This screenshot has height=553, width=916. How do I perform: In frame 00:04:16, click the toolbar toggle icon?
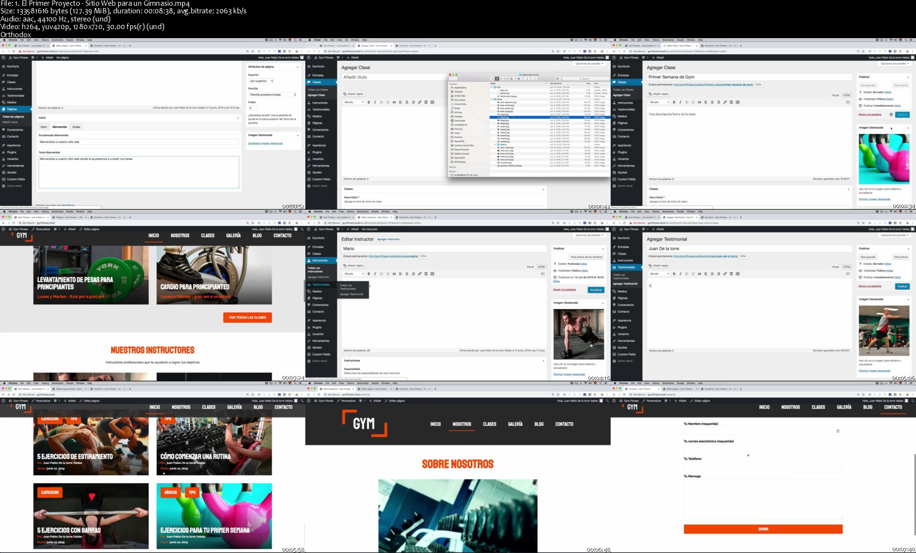pyautogui.click(x=432, y=274)
